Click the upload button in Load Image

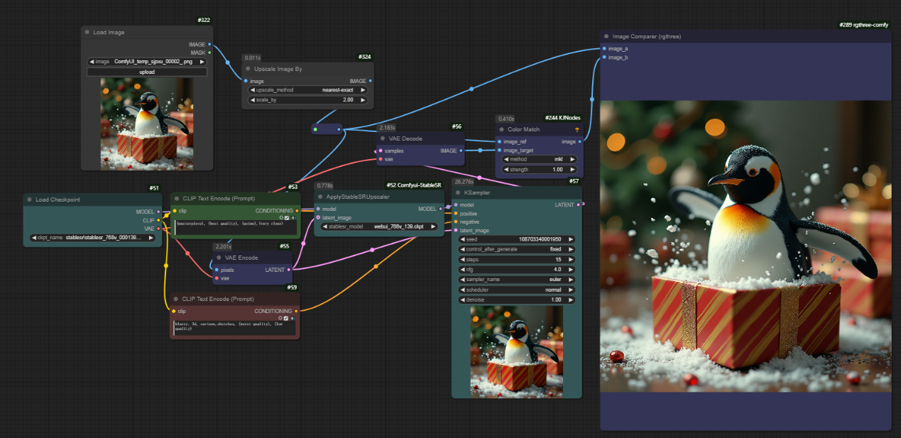(147, 72)
